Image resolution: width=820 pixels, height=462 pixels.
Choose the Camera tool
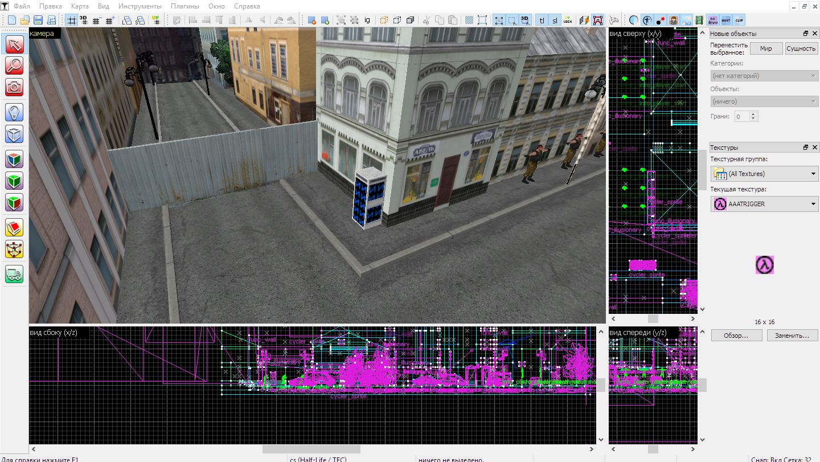(x=14, y=87)
